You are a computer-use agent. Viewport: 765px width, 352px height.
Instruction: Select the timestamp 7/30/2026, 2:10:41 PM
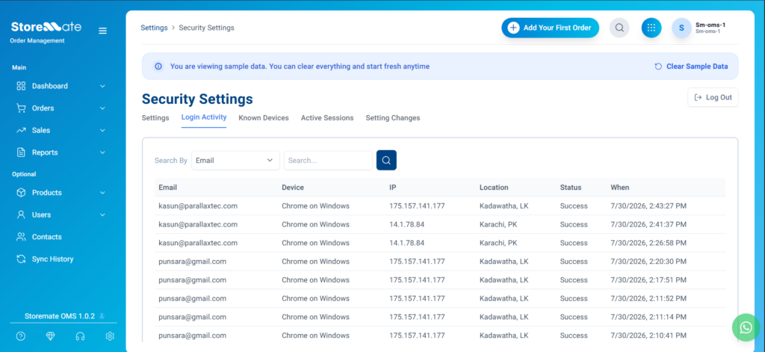(648, 336)
